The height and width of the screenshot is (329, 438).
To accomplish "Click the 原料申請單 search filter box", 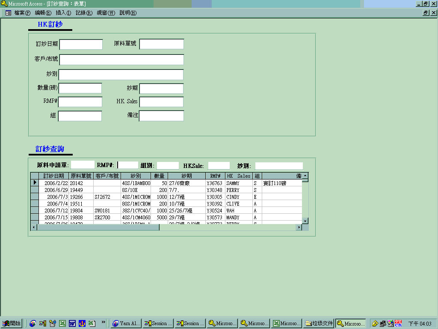I will (x=83, y=165).
